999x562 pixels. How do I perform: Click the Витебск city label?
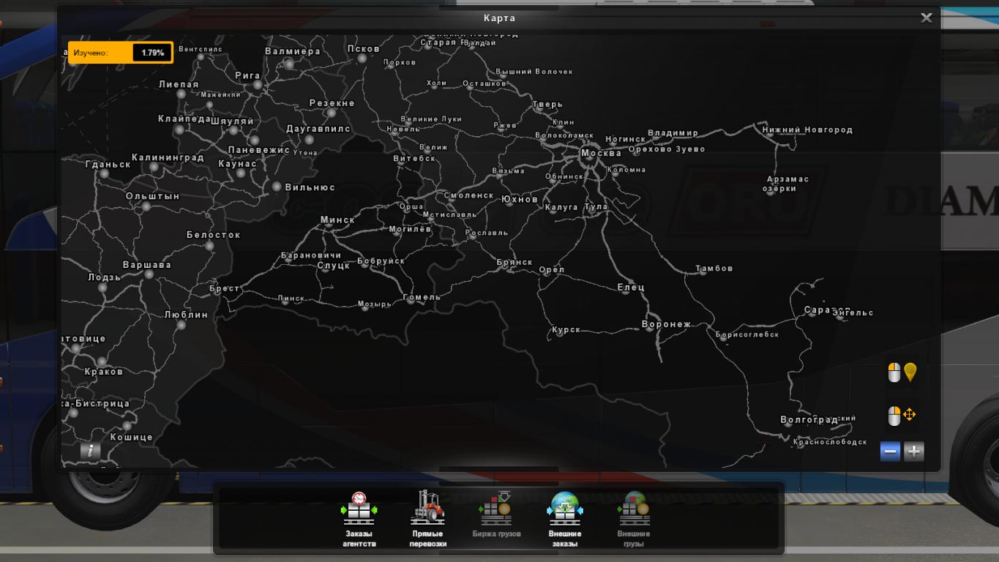pos(415,158)
